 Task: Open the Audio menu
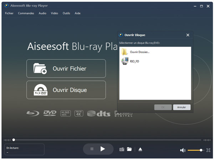(x=42, y=13)
